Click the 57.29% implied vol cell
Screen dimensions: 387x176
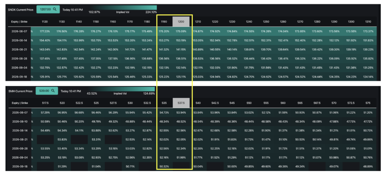click(x=45, y=112)
